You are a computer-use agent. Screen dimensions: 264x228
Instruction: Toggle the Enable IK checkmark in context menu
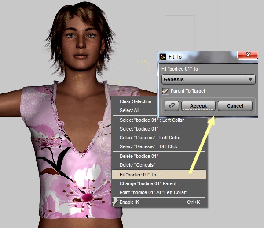tap(115, 202)
